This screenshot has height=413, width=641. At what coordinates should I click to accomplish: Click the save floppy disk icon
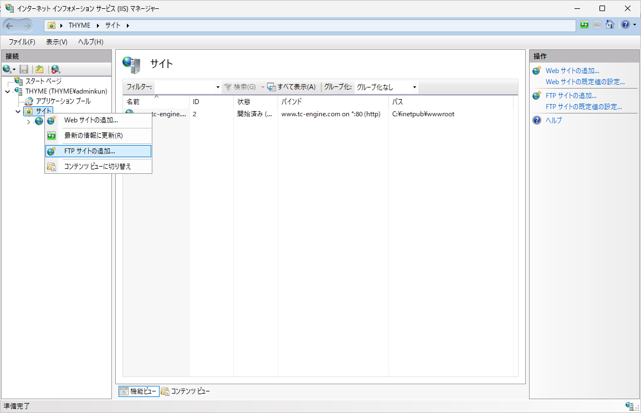click(x=24, y=69)
